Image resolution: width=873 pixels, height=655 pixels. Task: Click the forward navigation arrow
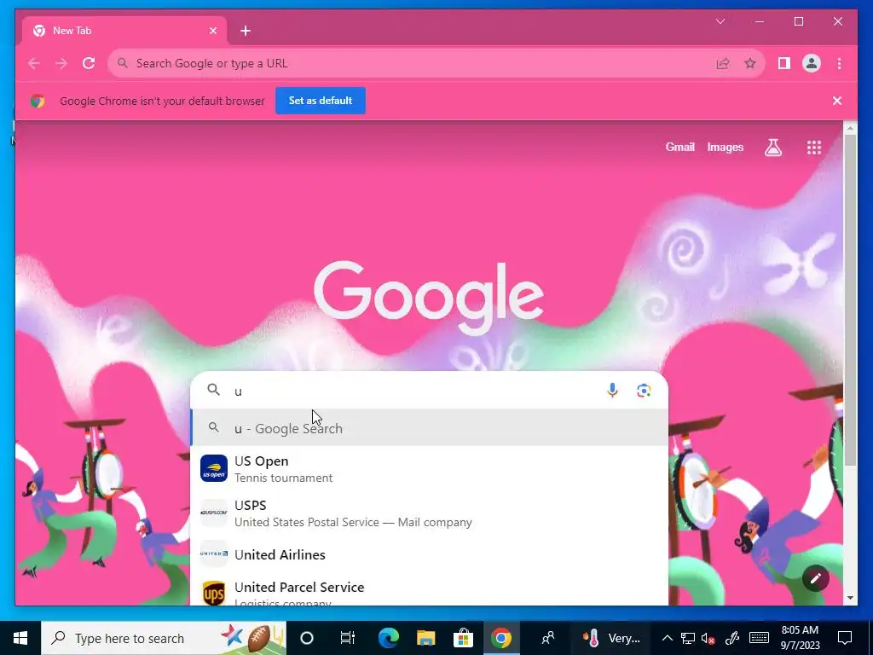[61, 63]
